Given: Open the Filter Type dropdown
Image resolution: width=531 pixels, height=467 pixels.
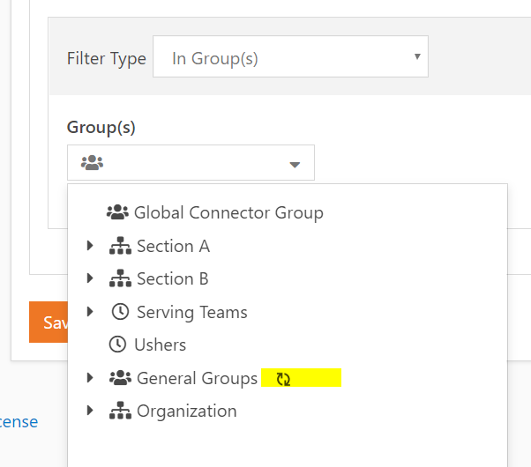Looking at the screenshot, I should pyautogui.click(x=290, y=59).
